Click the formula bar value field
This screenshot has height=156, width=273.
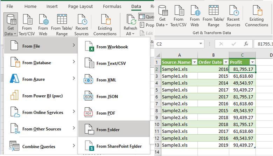263,44
